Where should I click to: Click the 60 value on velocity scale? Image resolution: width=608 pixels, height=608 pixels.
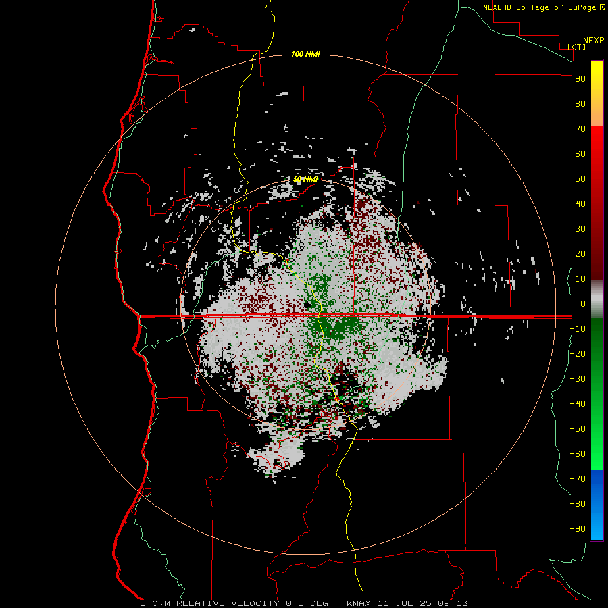[x=580, y=154]
